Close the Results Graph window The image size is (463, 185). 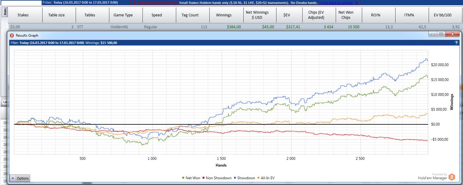(452, 34)
